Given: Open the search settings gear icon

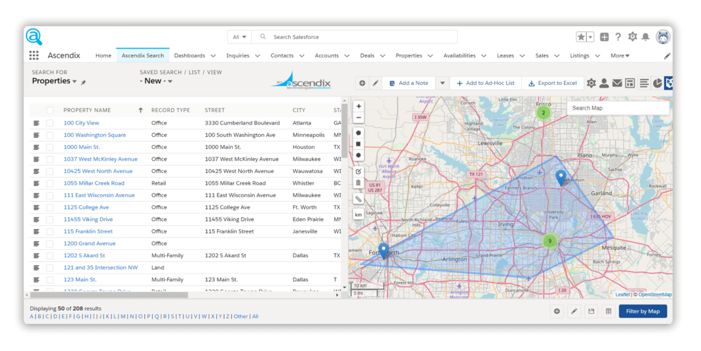Looking at the screenshot, I should [x=591, y=83].
